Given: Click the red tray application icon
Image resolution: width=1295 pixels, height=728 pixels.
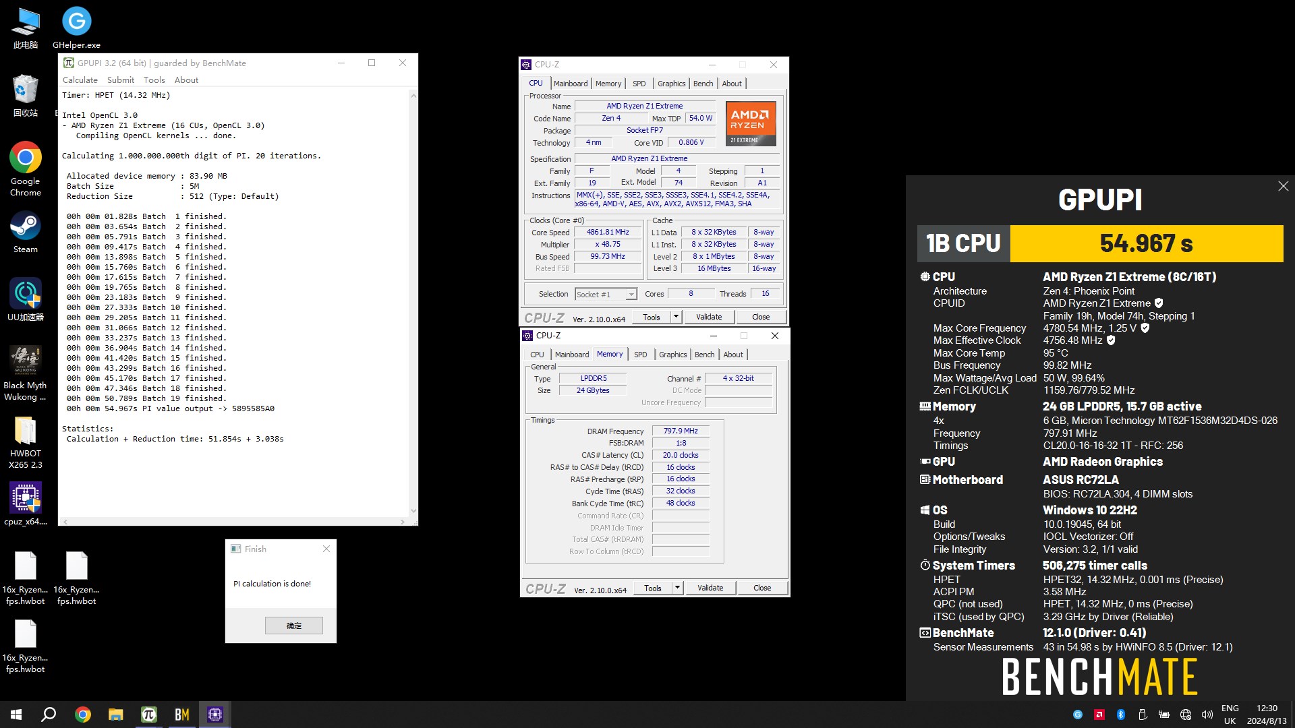Looking at the screenshot, I should (1099, 715).
